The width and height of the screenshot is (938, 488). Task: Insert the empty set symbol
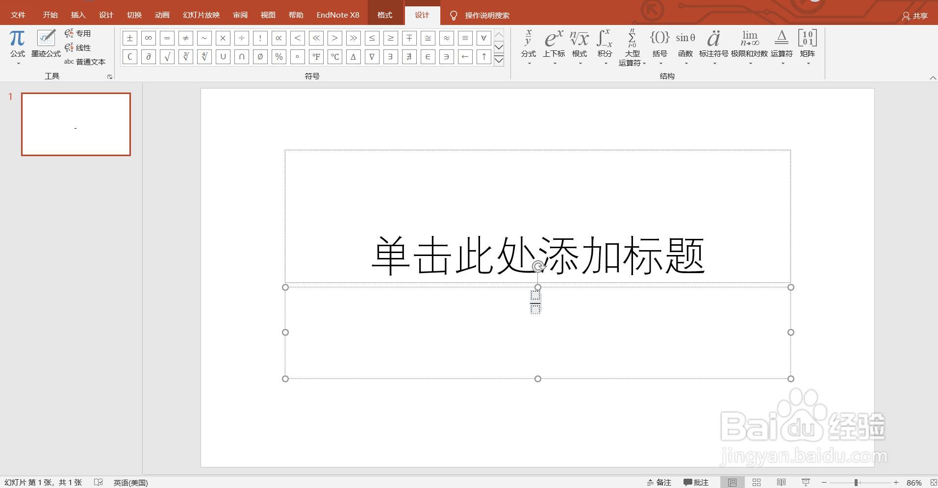(260, 57)
